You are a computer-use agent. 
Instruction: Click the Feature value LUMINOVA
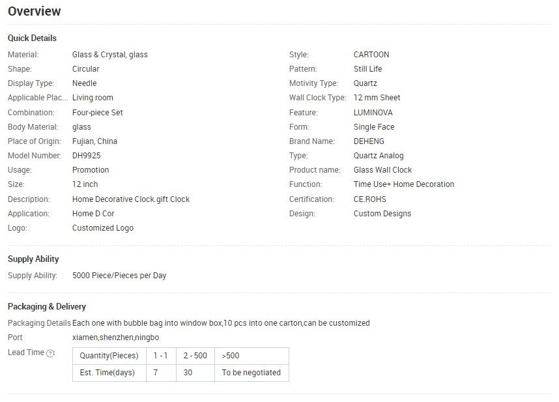click(x=373, y=113)
